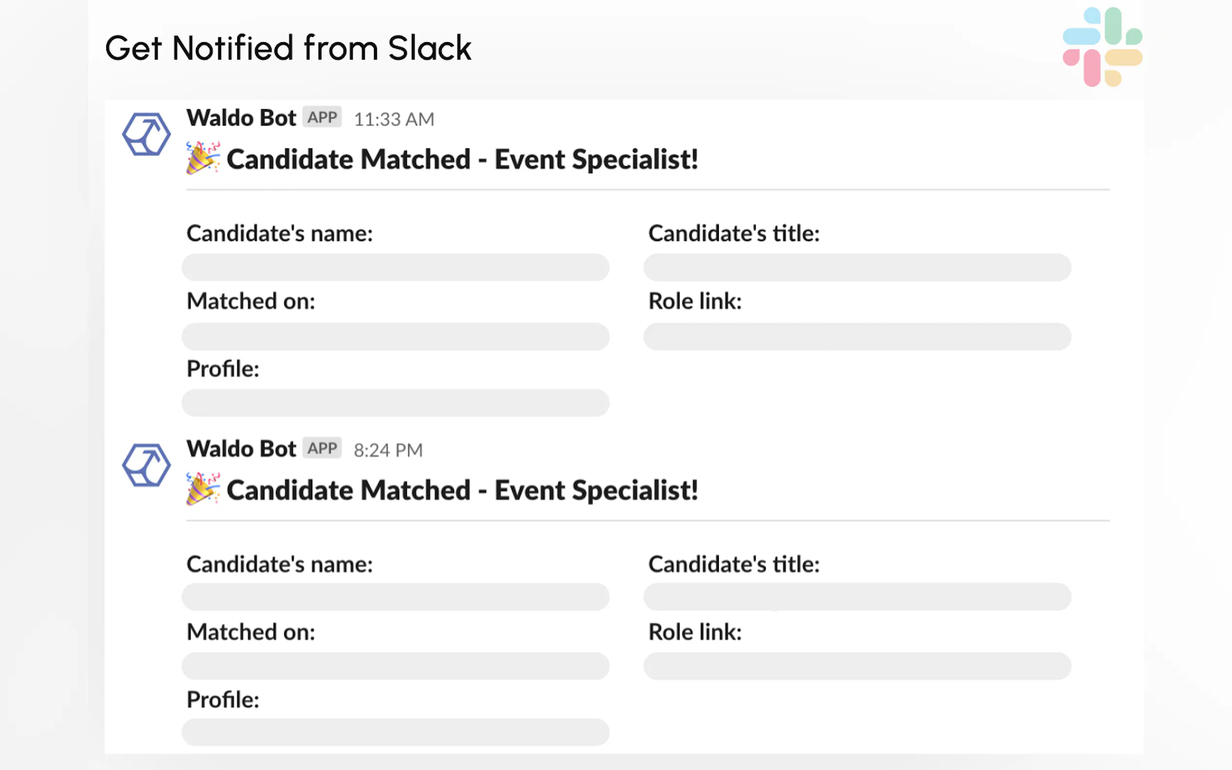Click "Get Notified from Slack" heading
This screenshot has height=770, width=1232.
[x=288, y=48]
